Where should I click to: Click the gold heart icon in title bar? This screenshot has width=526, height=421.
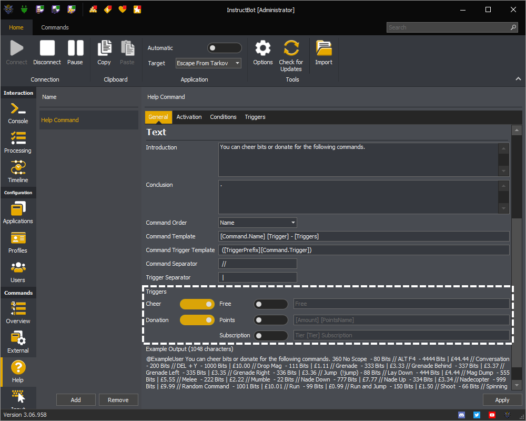(123, 9)
